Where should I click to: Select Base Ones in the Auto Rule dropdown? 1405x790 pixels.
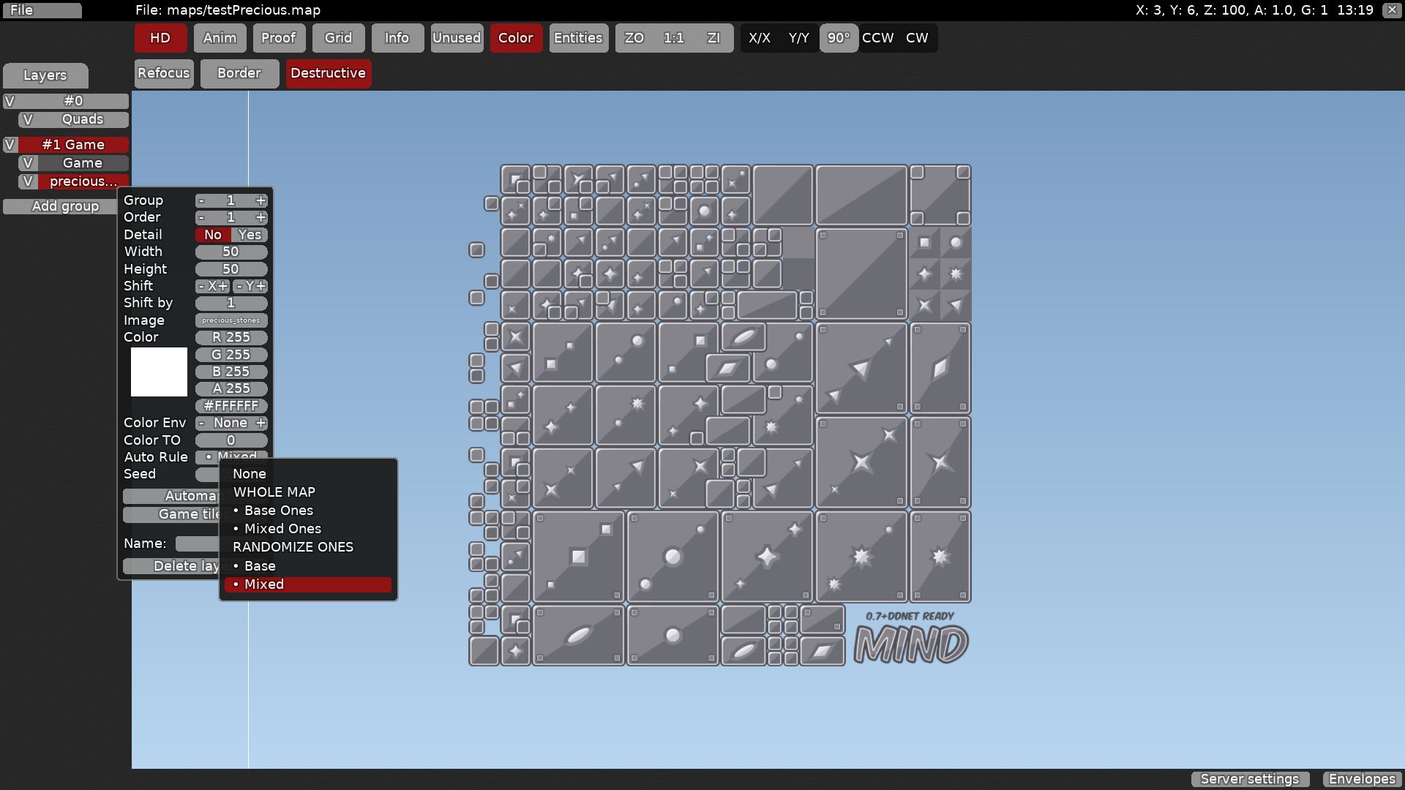point(277,510)
